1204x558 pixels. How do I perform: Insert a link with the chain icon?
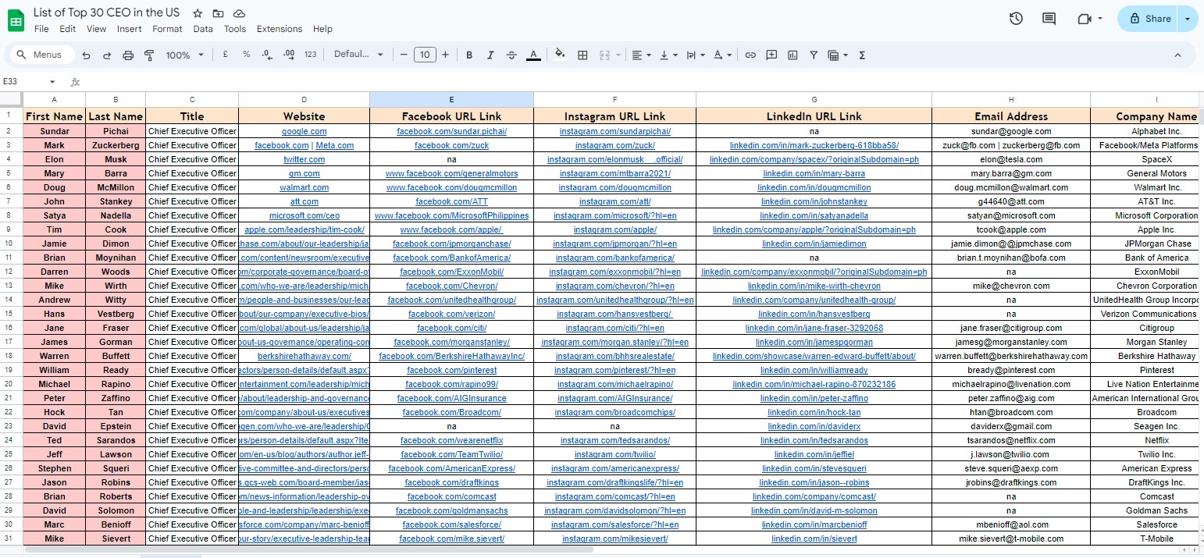coord(750,55)
